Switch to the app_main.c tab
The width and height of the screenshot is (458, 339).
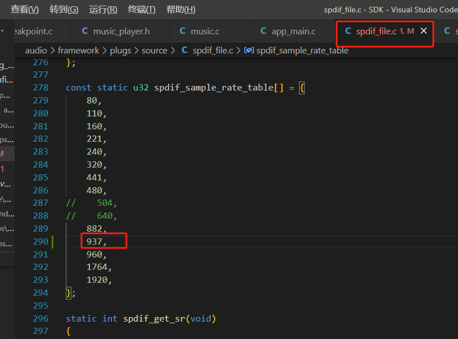[293, 31]
